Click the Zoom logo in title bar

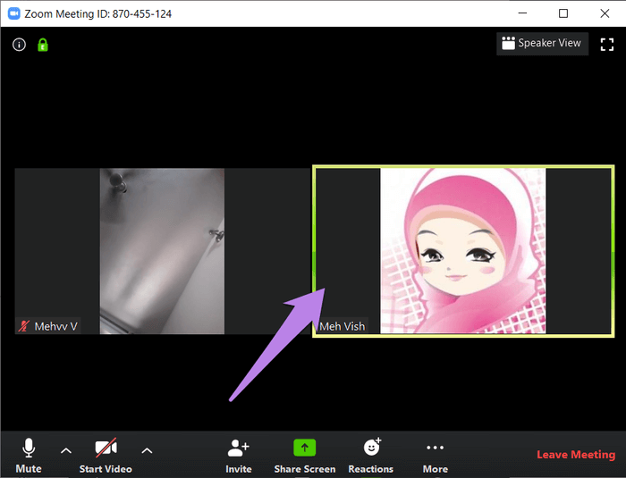14,13
